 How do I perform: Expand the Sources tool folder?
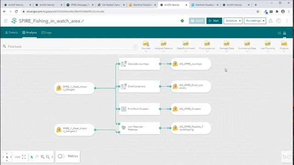click(146, 46)
